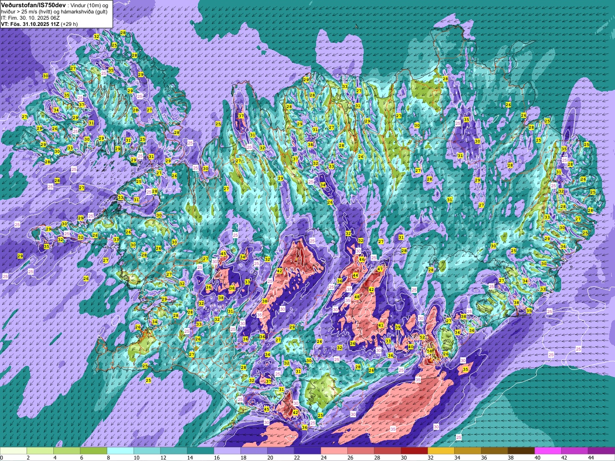Click the '(+29 h)' forecast offset text
This screenshot has height=461, width=615.
(x=69, y=24)
